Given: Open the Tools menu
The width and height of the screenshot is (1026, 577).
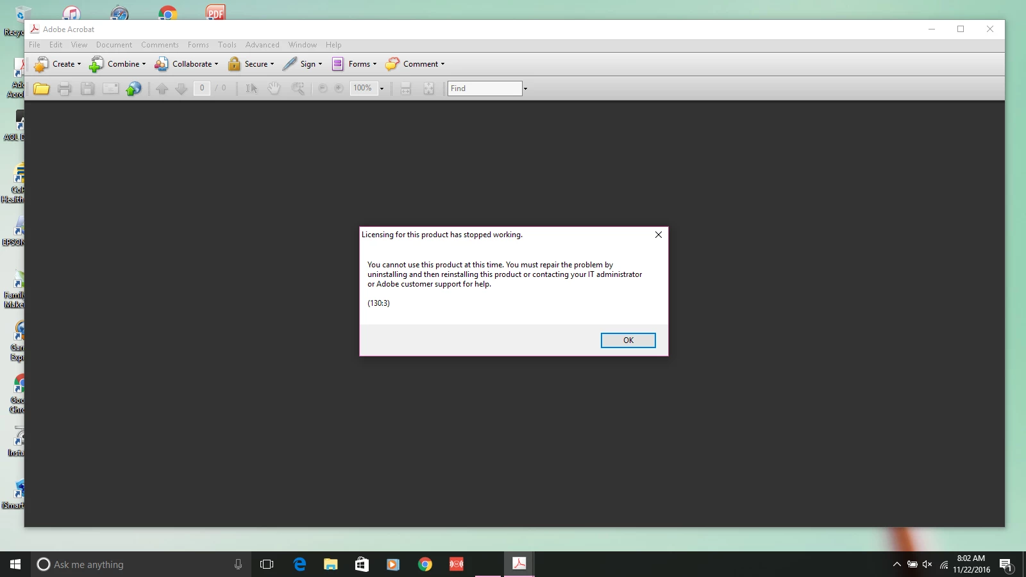Looking at the screenshot, I should (x=227, y=45).
